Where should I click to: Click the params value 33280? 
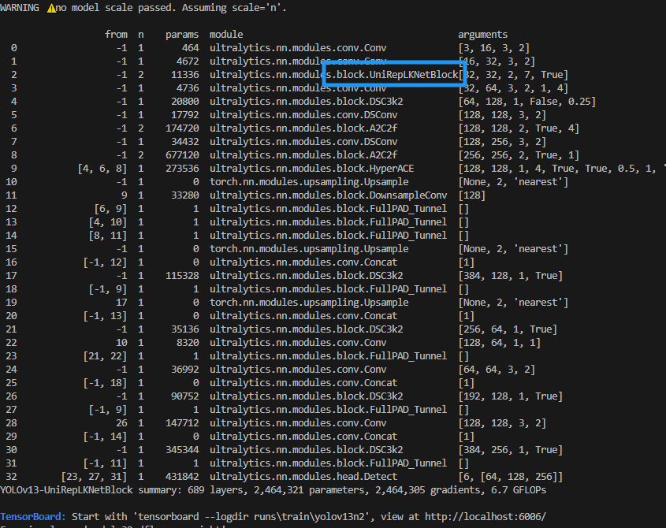coord(184,195)
